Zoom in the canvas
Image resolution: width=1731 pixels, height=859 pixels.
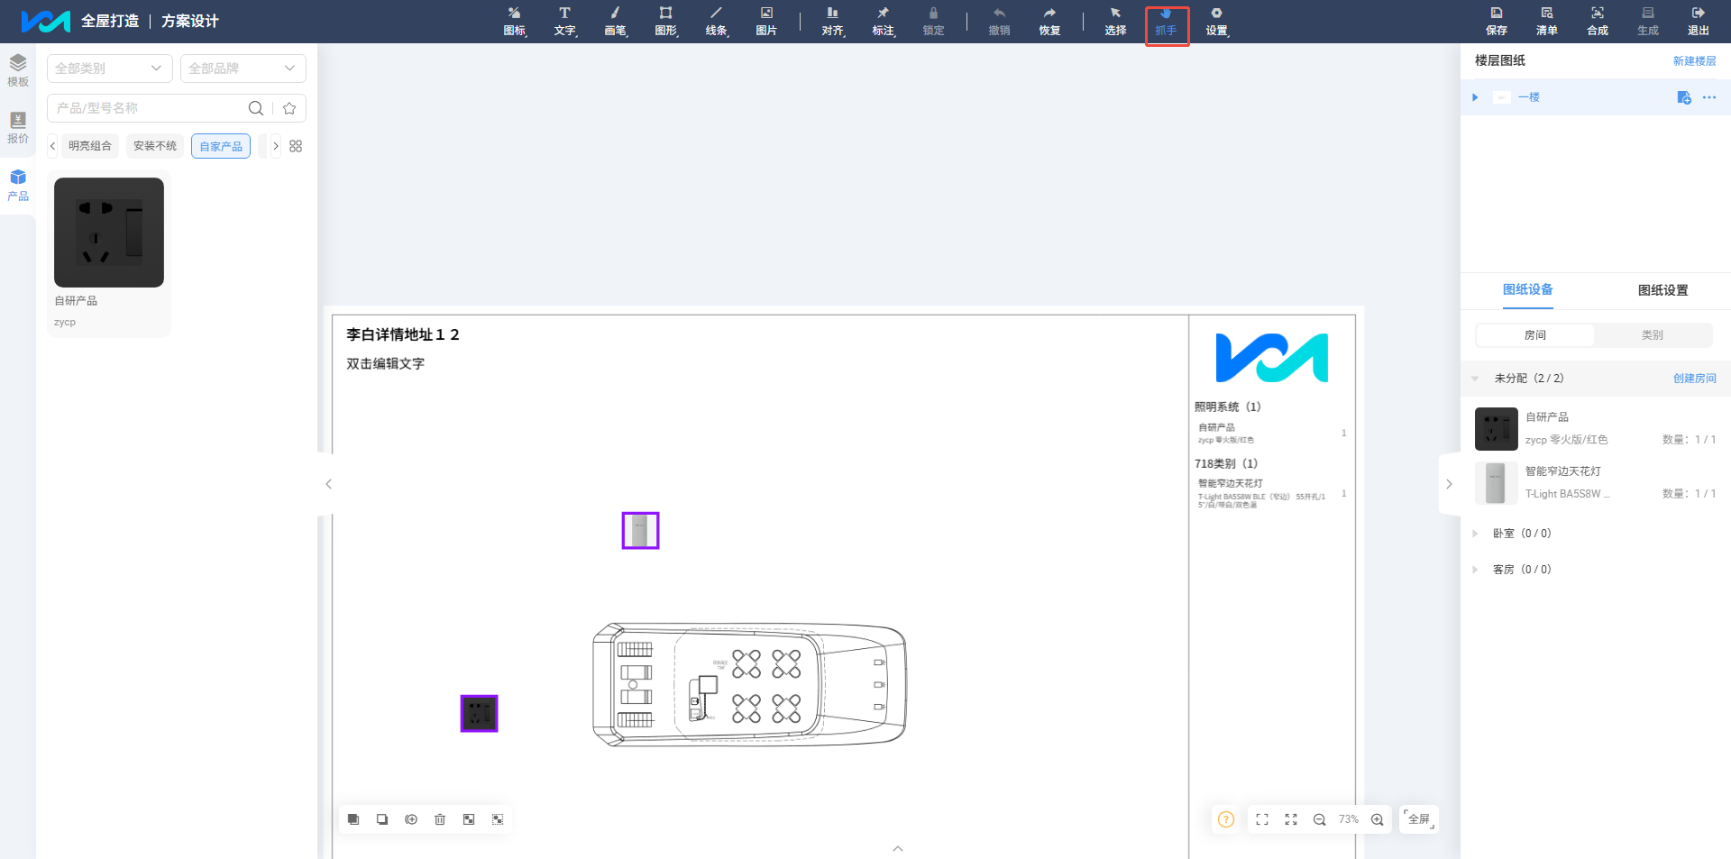tap(1378, 819)
